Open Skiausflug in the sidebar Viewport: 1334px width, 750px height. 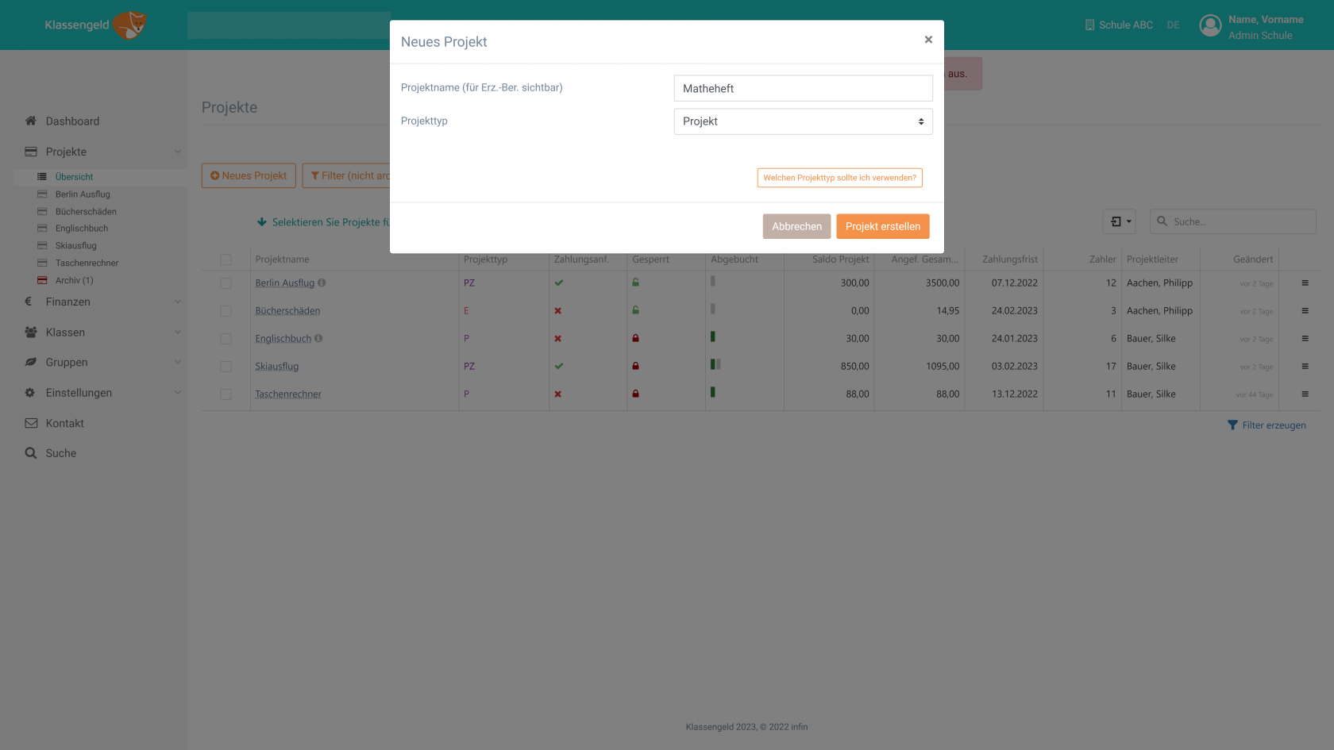coord(75,246)
